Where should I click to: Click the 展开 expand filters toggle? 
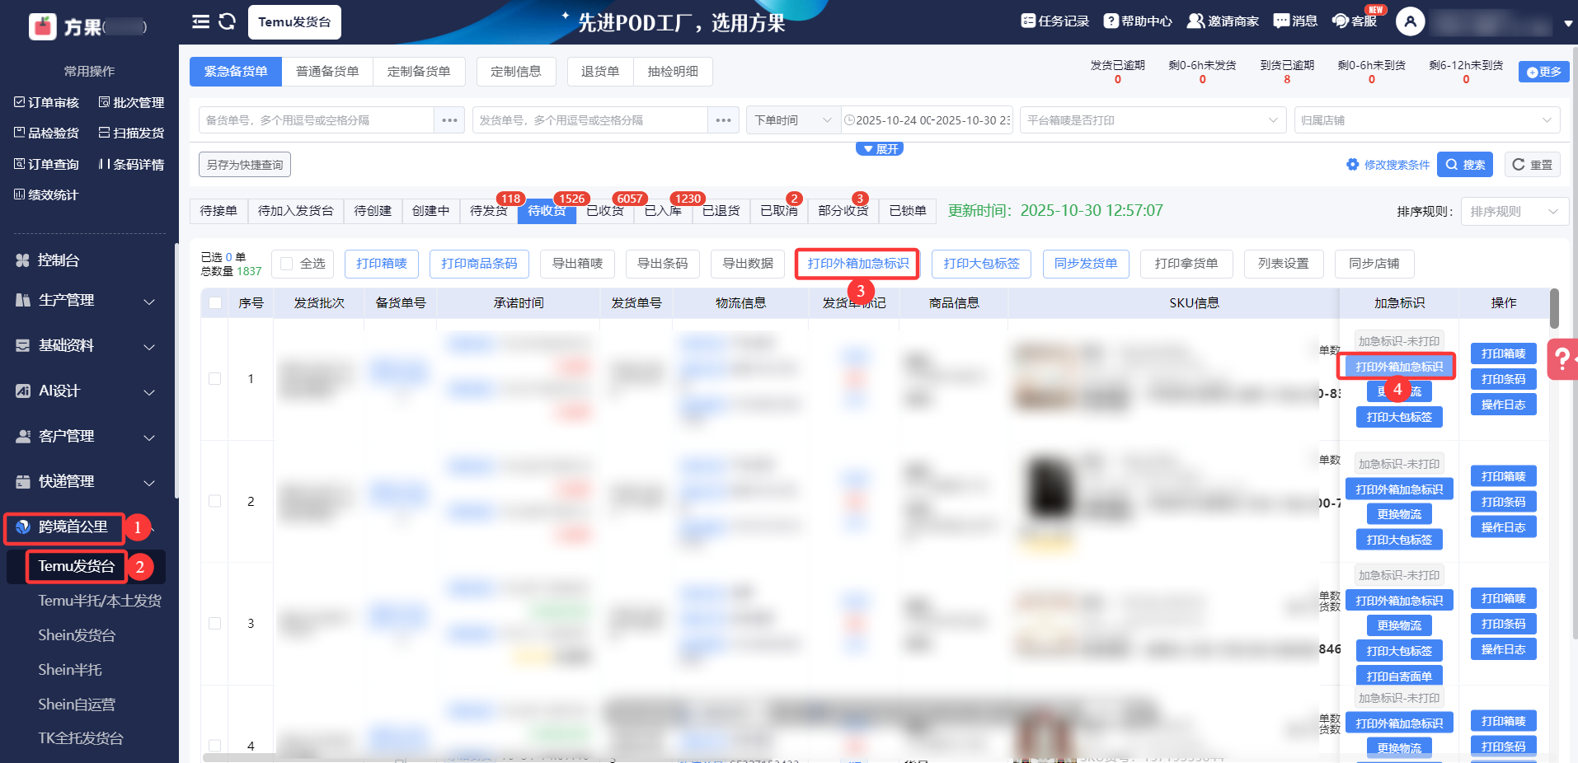(x=880, y=149)
